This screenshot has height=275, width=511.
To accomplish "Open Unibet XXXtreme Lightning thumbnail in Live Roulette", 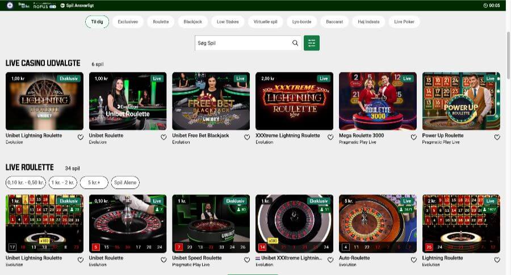I will point(294,223).
